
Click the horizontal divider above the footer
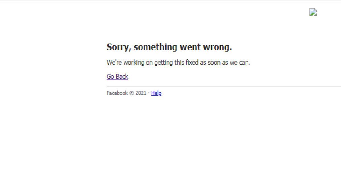coord(224,86)
